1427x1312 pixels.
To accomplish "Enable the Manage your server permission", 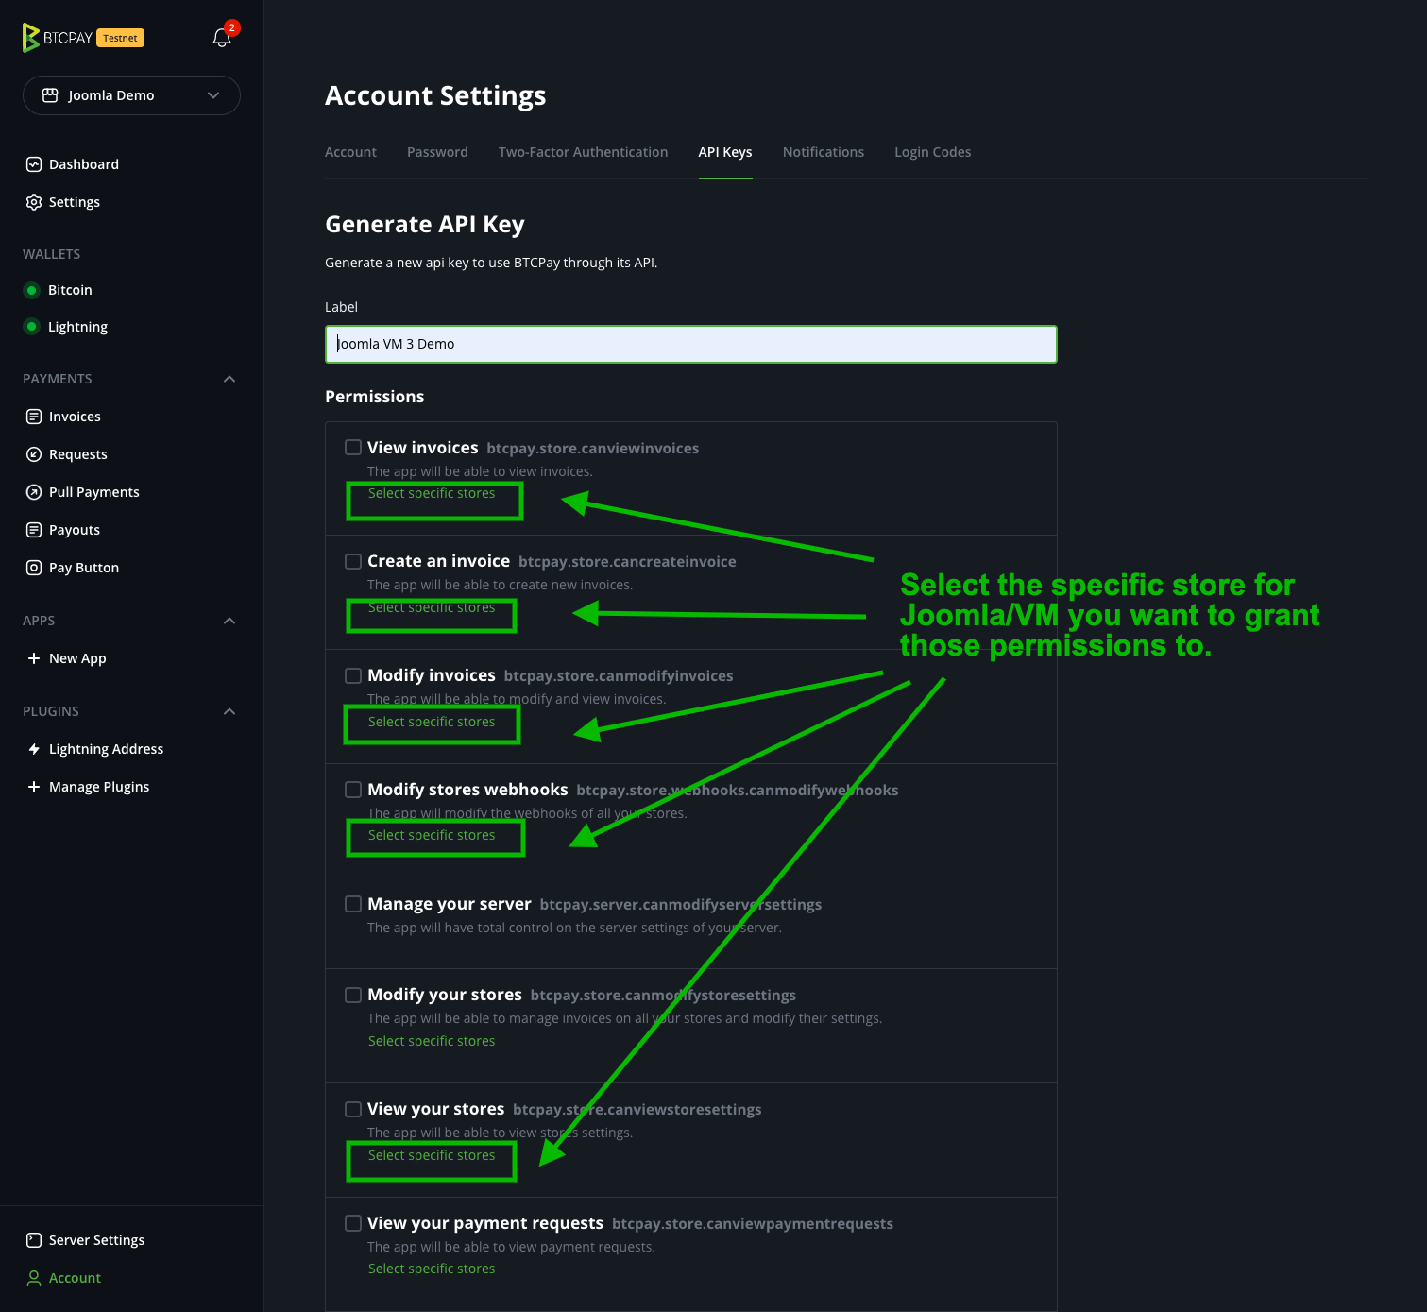I will point(352,903).
